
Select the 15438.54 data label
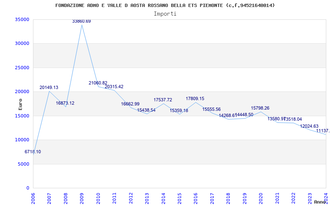click(x=146, y=110)
